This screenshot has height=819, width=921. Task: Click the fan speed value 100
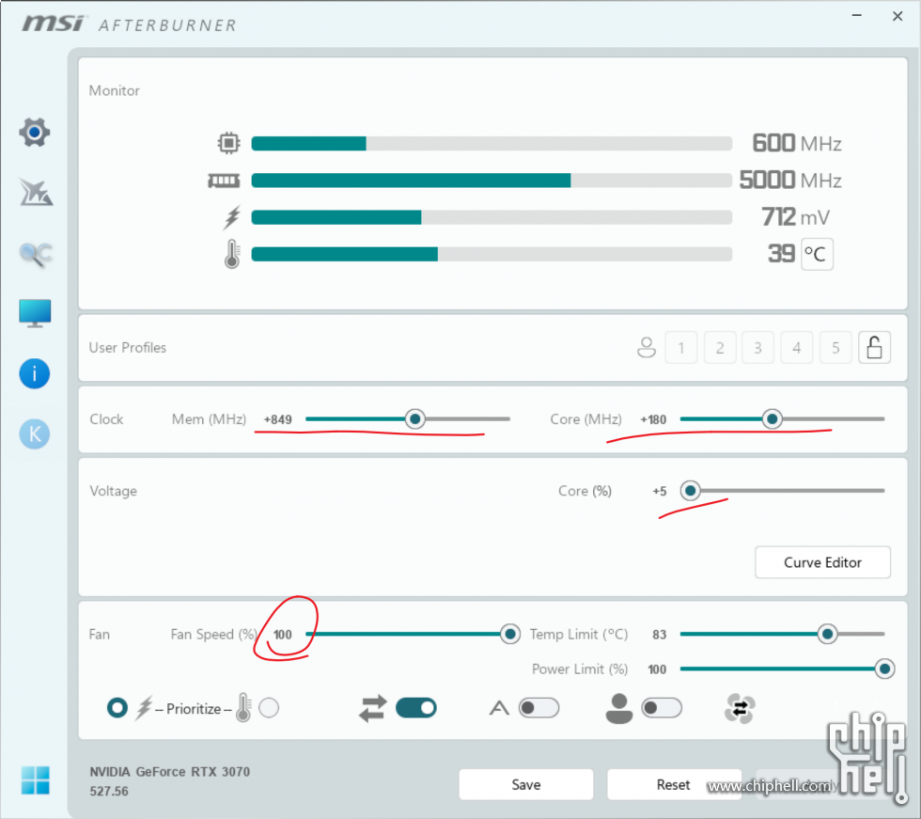coord(282,635)
